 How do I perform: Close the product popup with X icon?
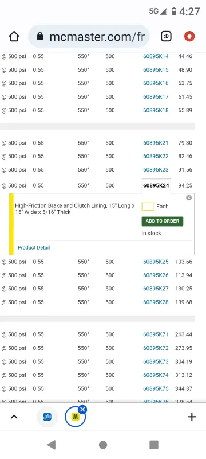[x=189, y=197]
